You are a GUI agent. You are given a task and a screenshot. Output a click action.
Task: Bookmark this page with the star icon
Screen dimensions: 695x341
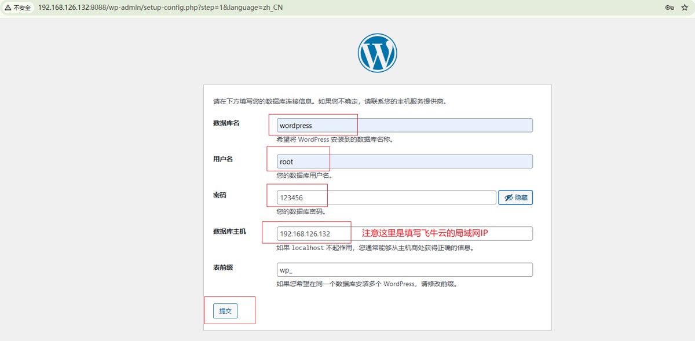point(686,8)
